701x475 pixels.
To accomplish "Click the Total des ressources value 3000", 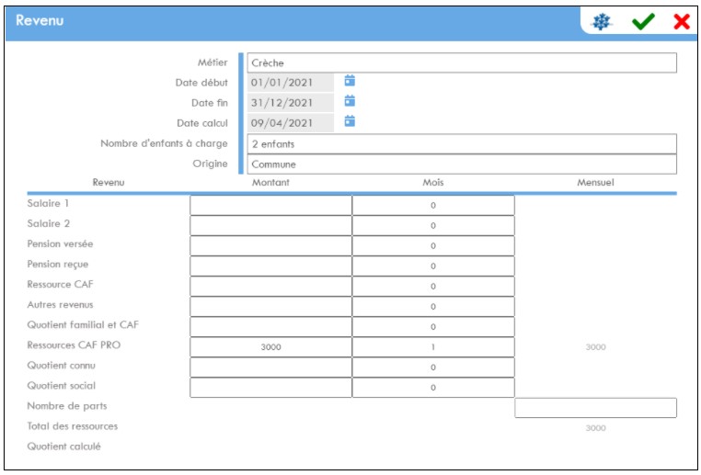I will tap(596, 428).
